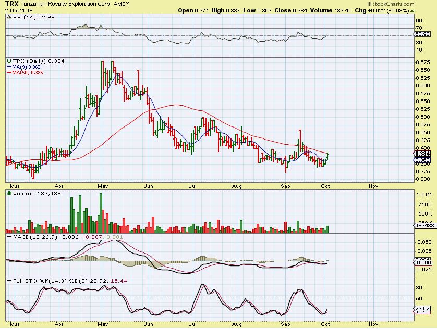The height and width of the screenshot is (329, 437).
Task: Select the blue MA(9) 0.362 legend
Action: [x=23, y=67]
